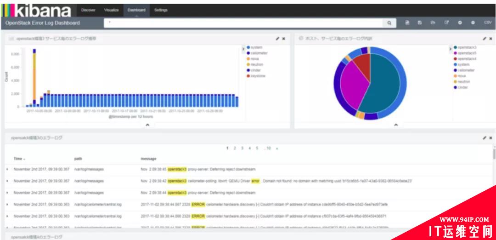Toggle cinder in pie chart legend

(x=461, y=87)
